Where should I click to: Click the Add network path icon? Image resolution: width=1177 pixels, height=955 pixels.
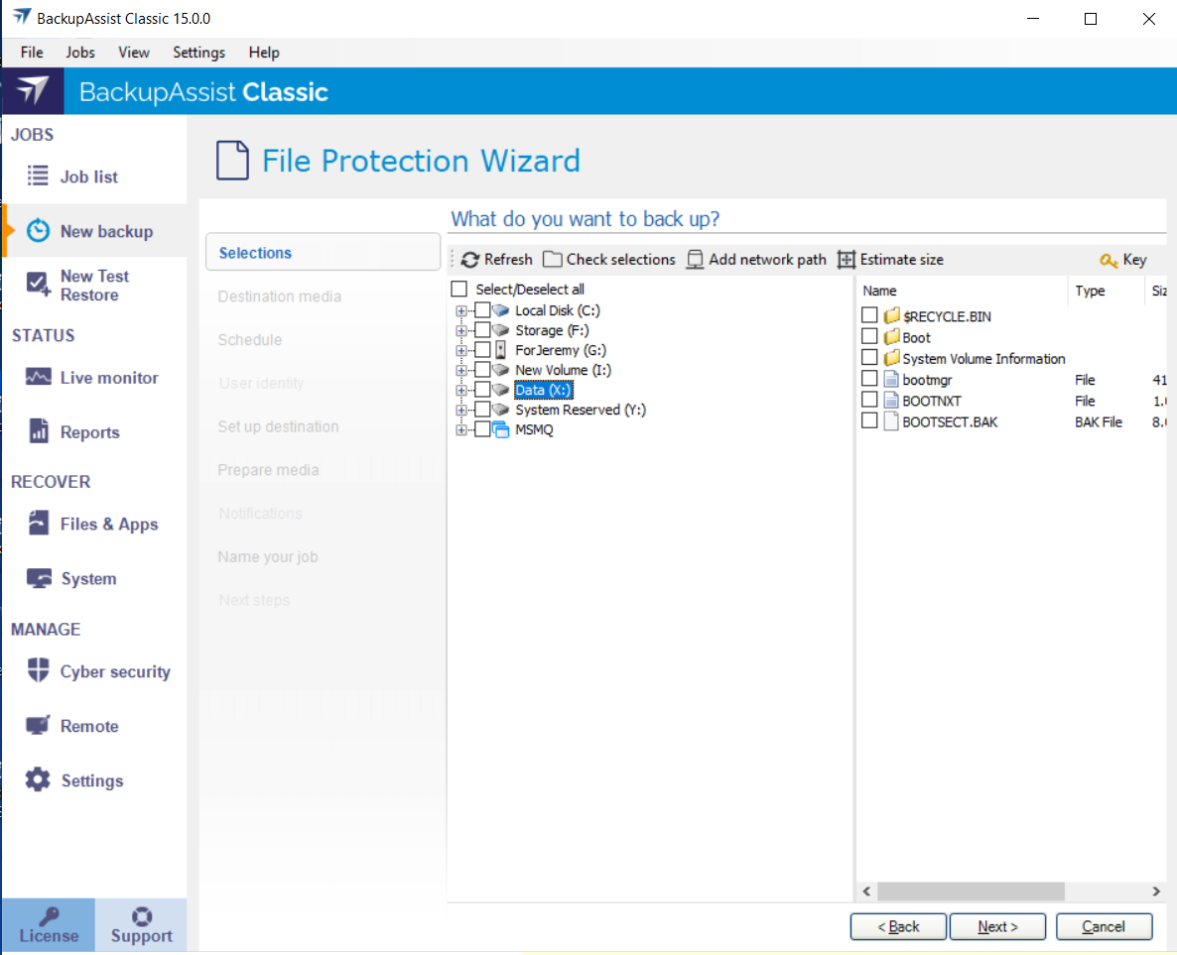pyautogui.click(x=696, y=260)
